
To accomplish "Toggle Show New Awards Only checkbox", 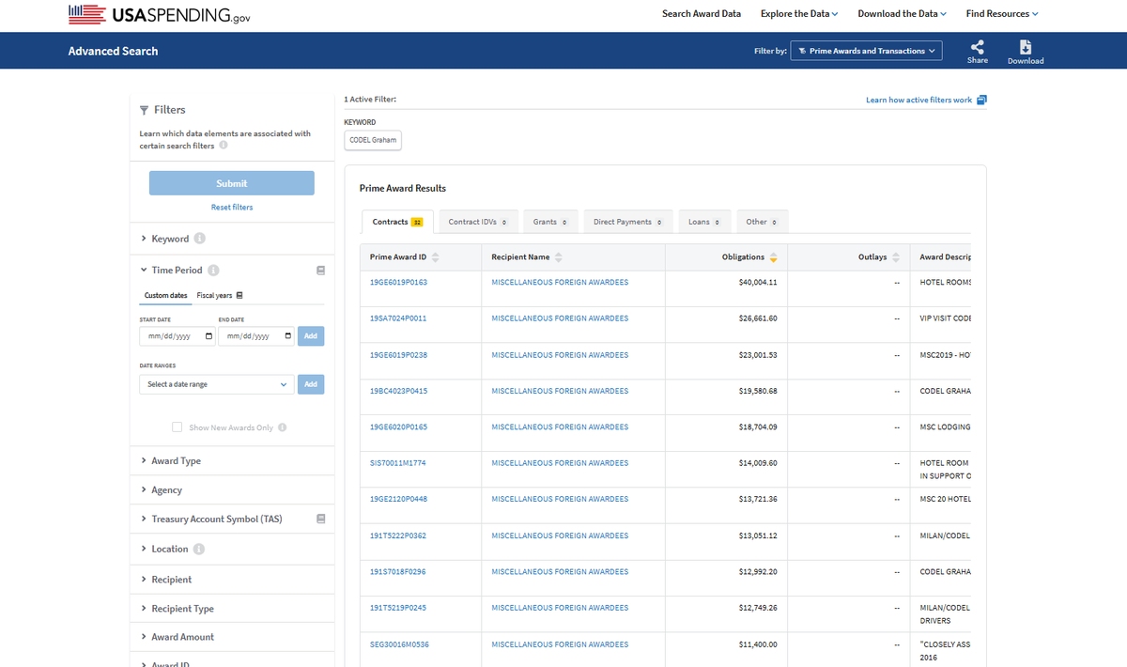I will tap(177, 427).
